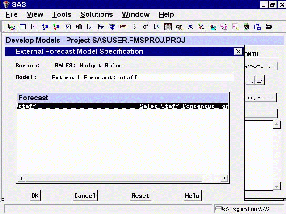Open the time series line plot icon

(x=34, y=27)
